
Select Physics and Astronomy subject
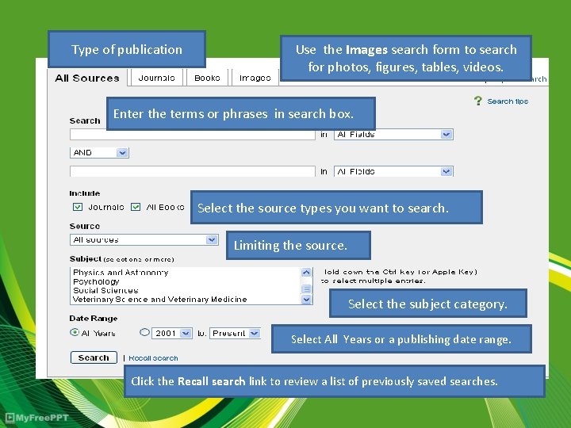[x=121, y=272]
